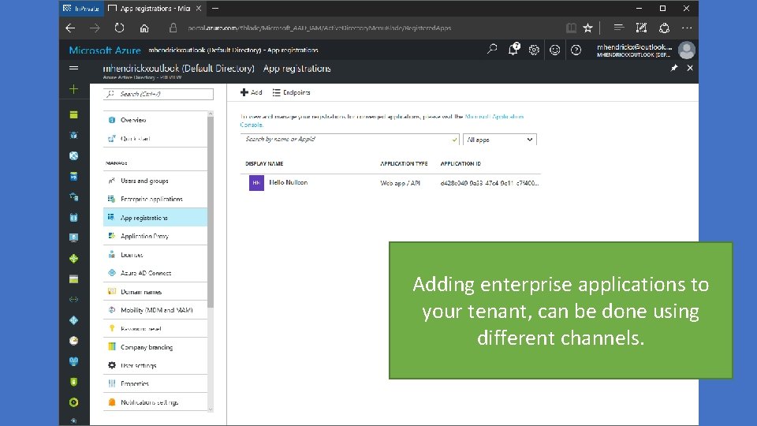Viewport: 757px width, 426px height.
Task: Follow the Microsoft Application Console link
Action: (494, 117)
